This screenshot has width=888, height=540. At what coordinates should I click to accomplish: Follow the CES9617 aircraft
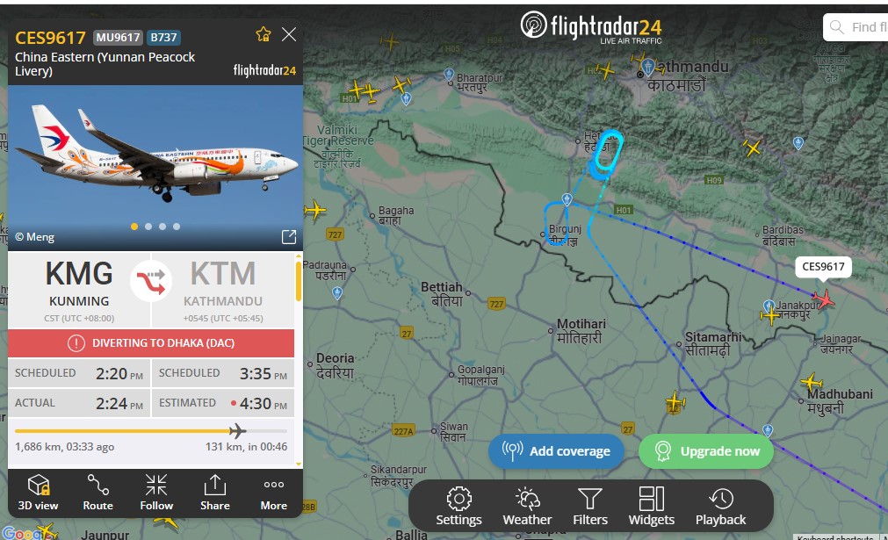(156, 493)
